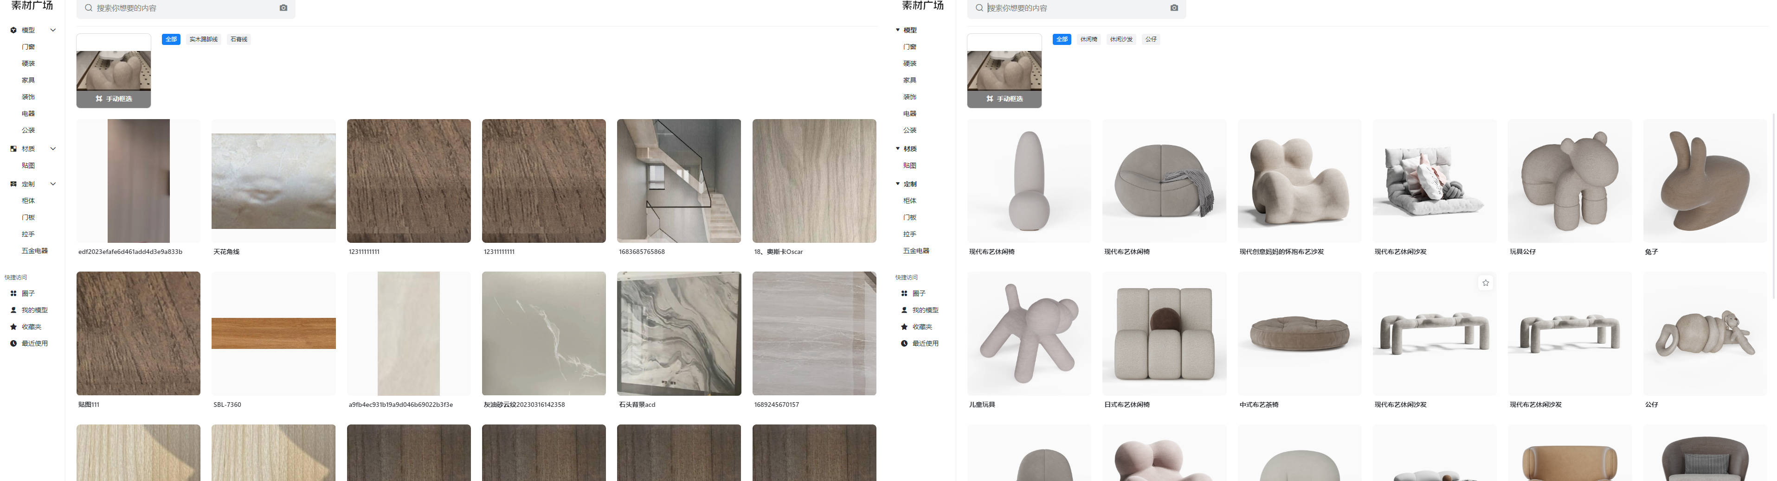The height and width of the screenshot is (481, 1777).
Task: Select 实木踢脚线 filter tag
Action: coord(204,39)
